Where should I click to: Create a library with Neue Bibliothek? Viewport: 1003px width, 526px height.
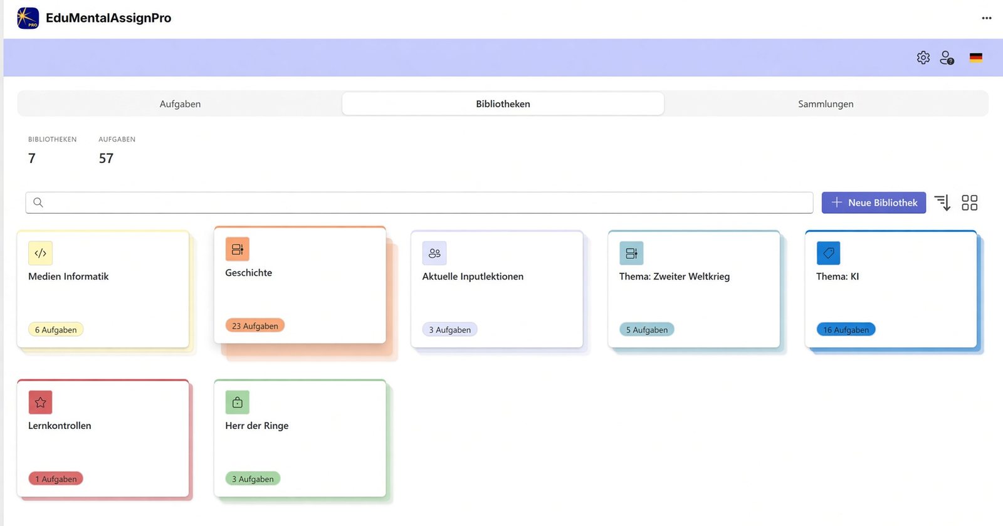[873, 203]
